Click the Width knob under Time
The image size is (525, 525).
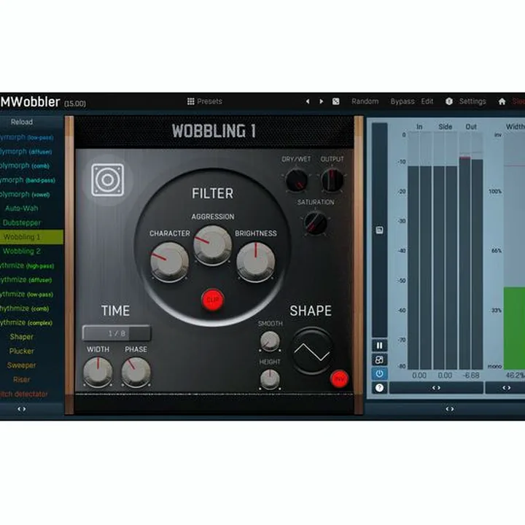point(98,372)
